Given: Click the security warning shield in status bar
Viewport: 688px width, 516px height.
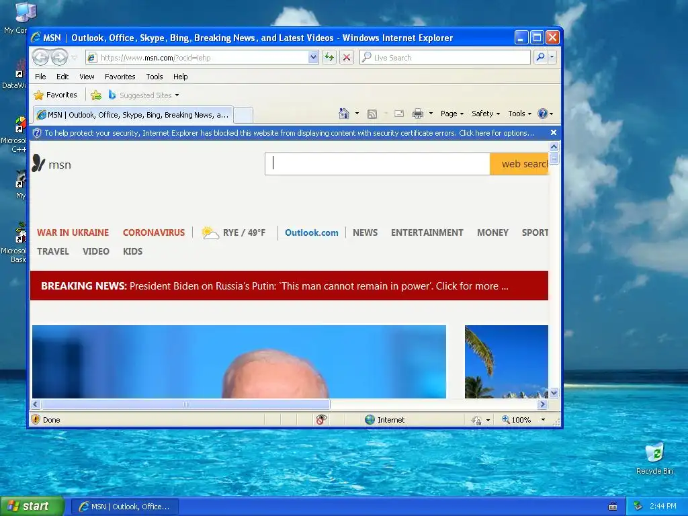Looking at the screenshot, I should pyautogui.click(x=36, y=419).
